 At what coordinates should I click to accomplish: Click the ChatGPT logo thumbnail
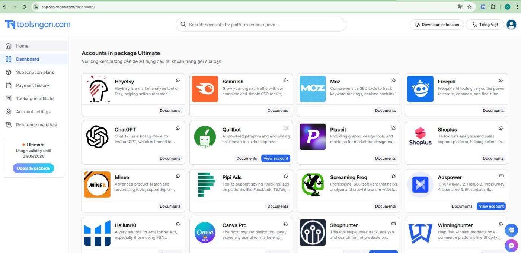pyautogui.click(x=97, y=137)
